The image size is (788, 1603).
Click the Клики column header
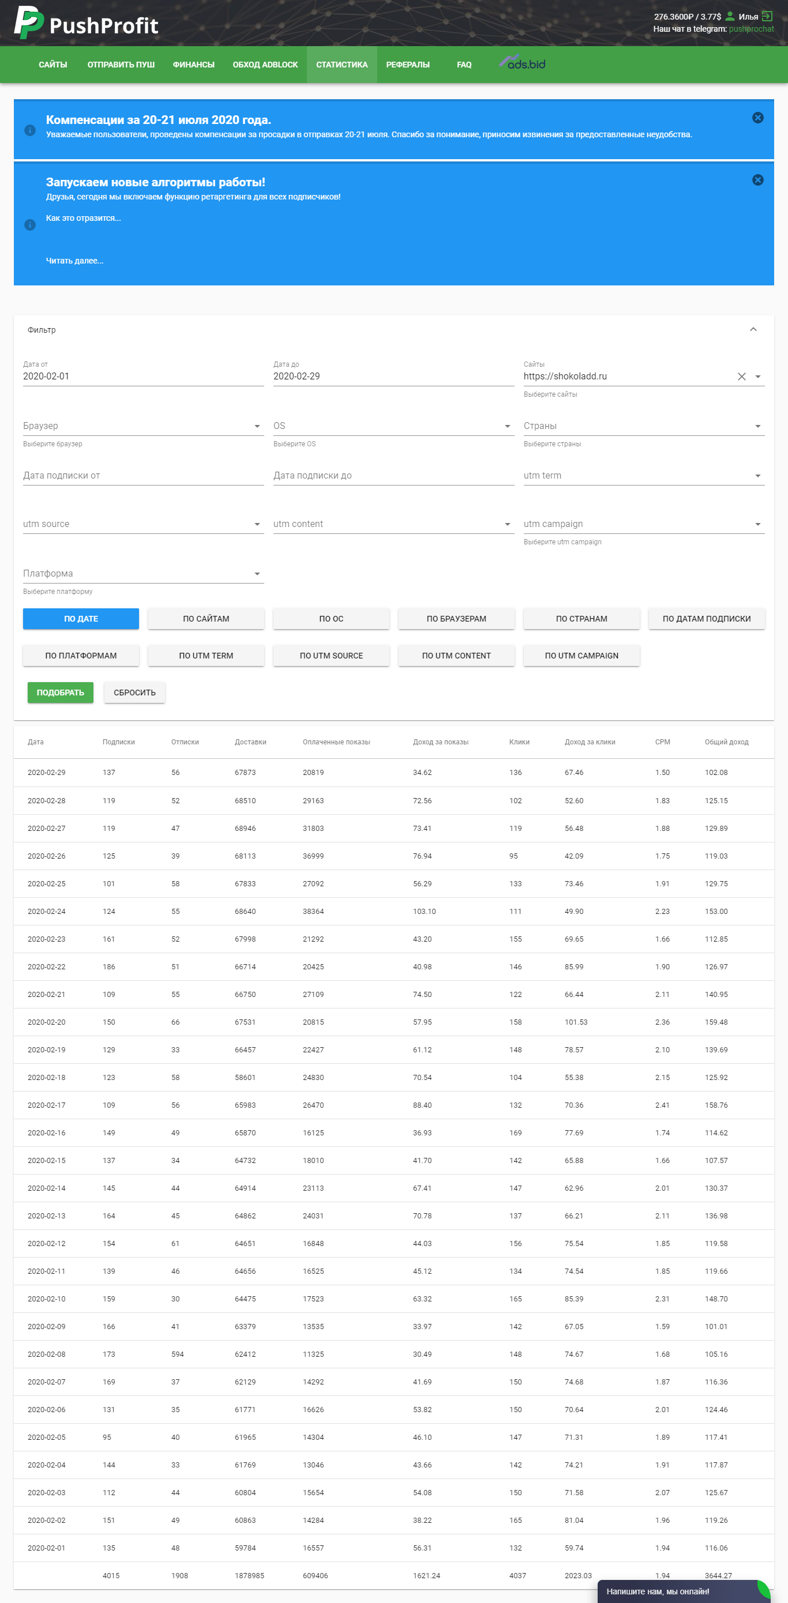519,742
